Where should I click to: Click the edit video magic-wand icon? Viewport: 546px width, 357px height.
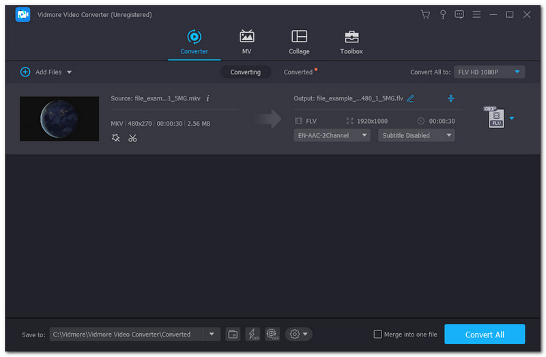[116, 138]
